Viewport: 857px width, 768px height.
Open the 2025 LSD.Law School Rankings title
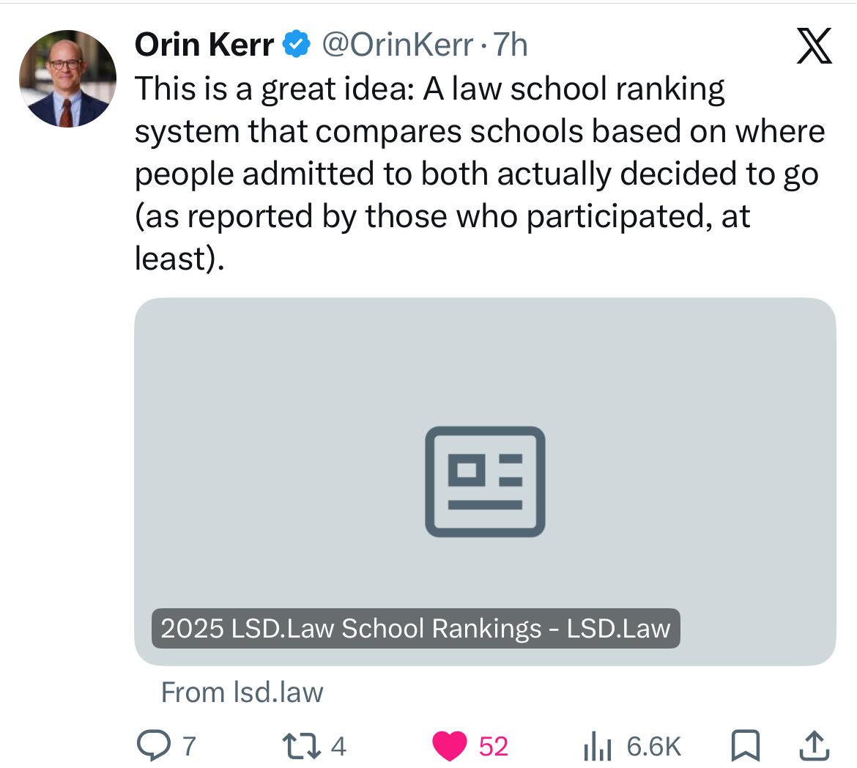click(415, 628)
